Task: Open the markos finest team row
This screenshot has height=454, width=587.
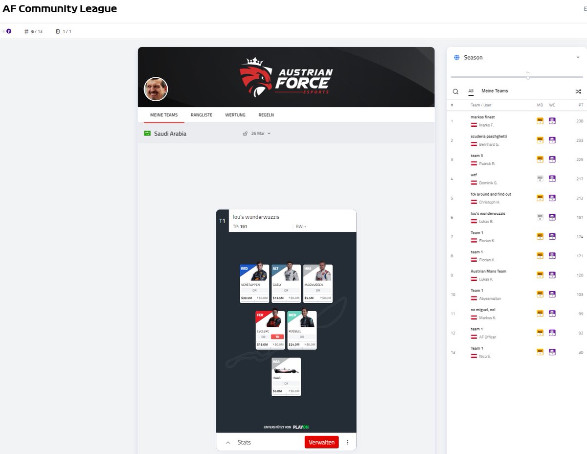Action: coord(517,121)
